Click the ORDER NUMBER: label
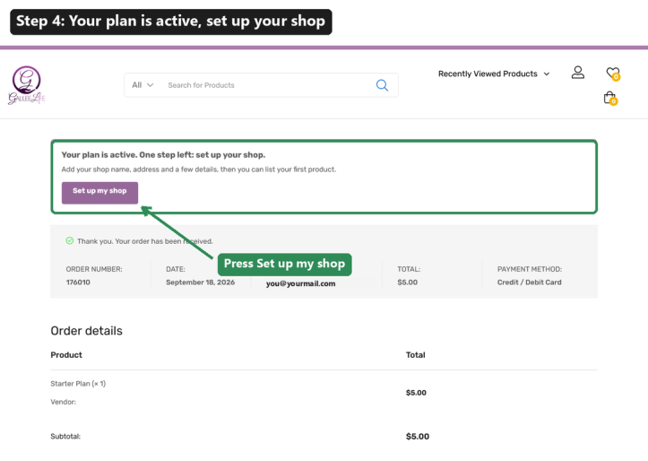The image size is (648, 461). (94, 269)
